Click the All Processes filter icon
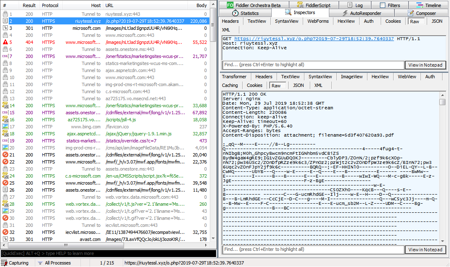 pyautogui.click(x=40, y=263)
